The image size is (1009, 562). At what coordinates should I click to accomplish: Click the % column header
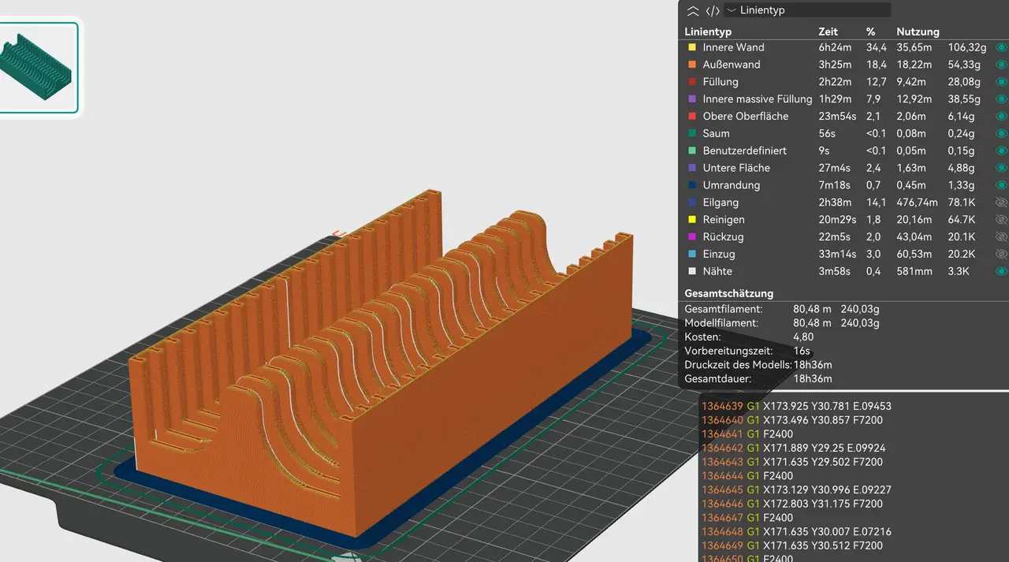pyautogui.click(x=871, y=32)
